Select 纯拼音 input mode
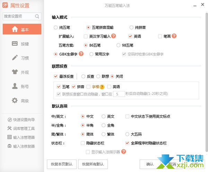This screenshot has height=172, width=208. pyautogui.click(x=131, y=27)
